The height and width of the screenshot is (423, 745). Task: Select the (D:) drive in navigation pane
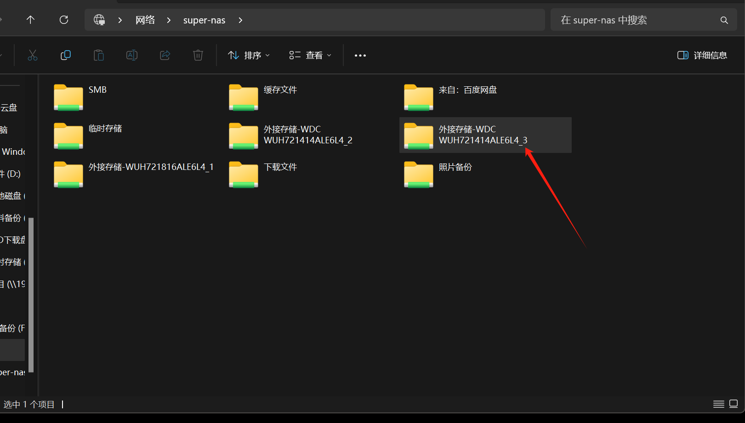11,174
